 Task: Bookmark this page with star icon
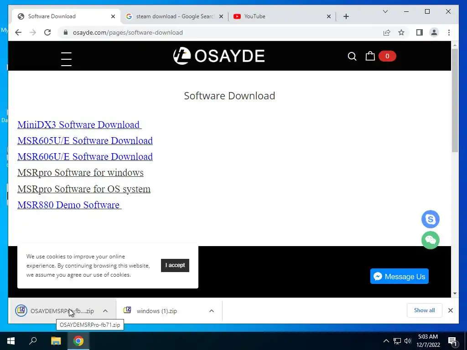[x=401, y=32]
